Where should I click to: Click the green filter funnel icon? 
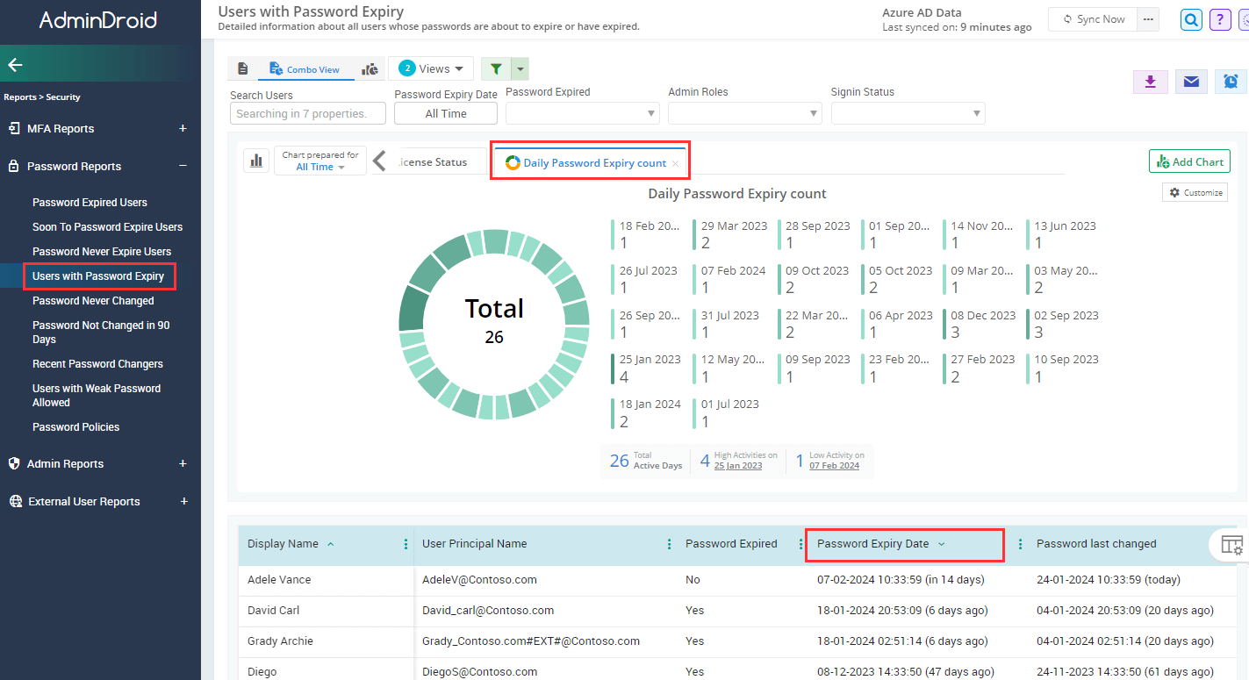(496, 69)
